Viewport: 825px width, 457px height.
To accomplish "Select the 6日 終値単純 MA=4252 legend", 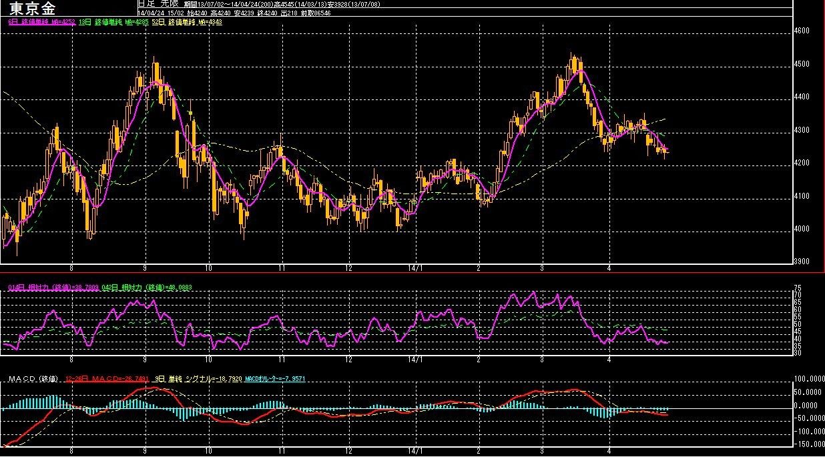I will coord(41,22).
